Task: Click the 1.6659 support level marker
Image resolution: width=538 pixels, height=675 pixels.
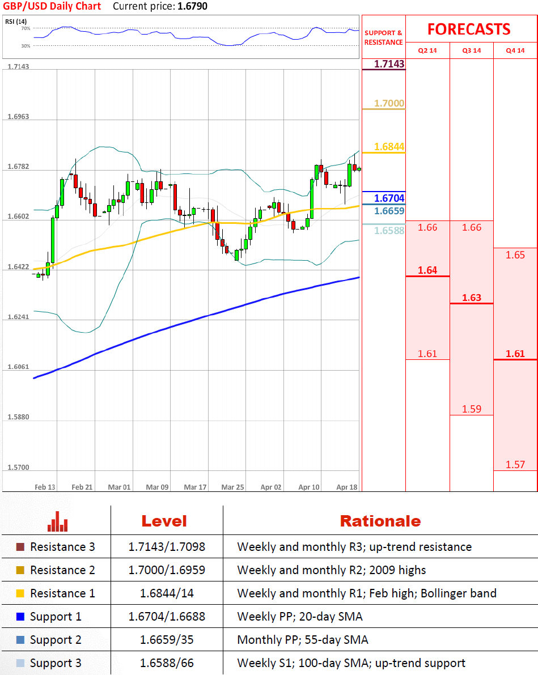Action: [x=389, y=211]
